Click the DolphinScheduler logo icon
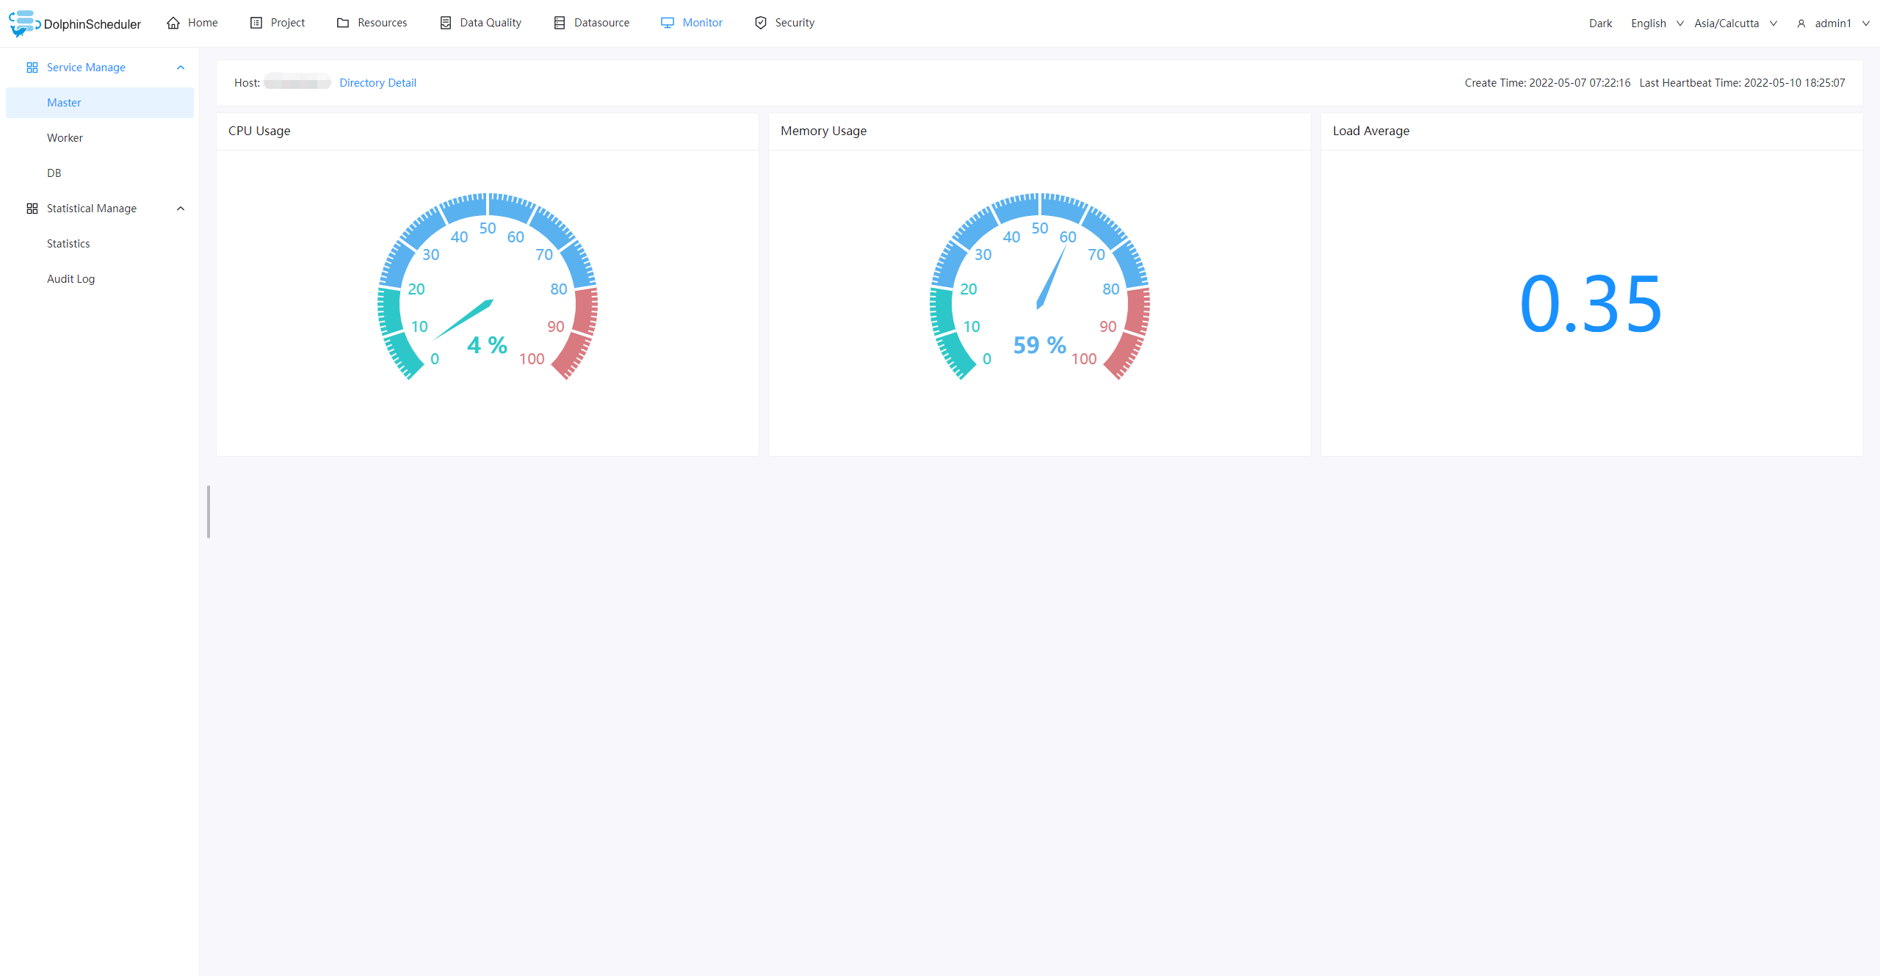 tap(23, 23)
